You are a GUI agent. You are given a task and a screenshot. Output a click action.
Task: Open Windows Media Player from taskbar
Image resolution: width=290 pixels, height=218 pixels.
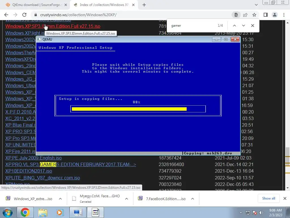coord(60,212)
